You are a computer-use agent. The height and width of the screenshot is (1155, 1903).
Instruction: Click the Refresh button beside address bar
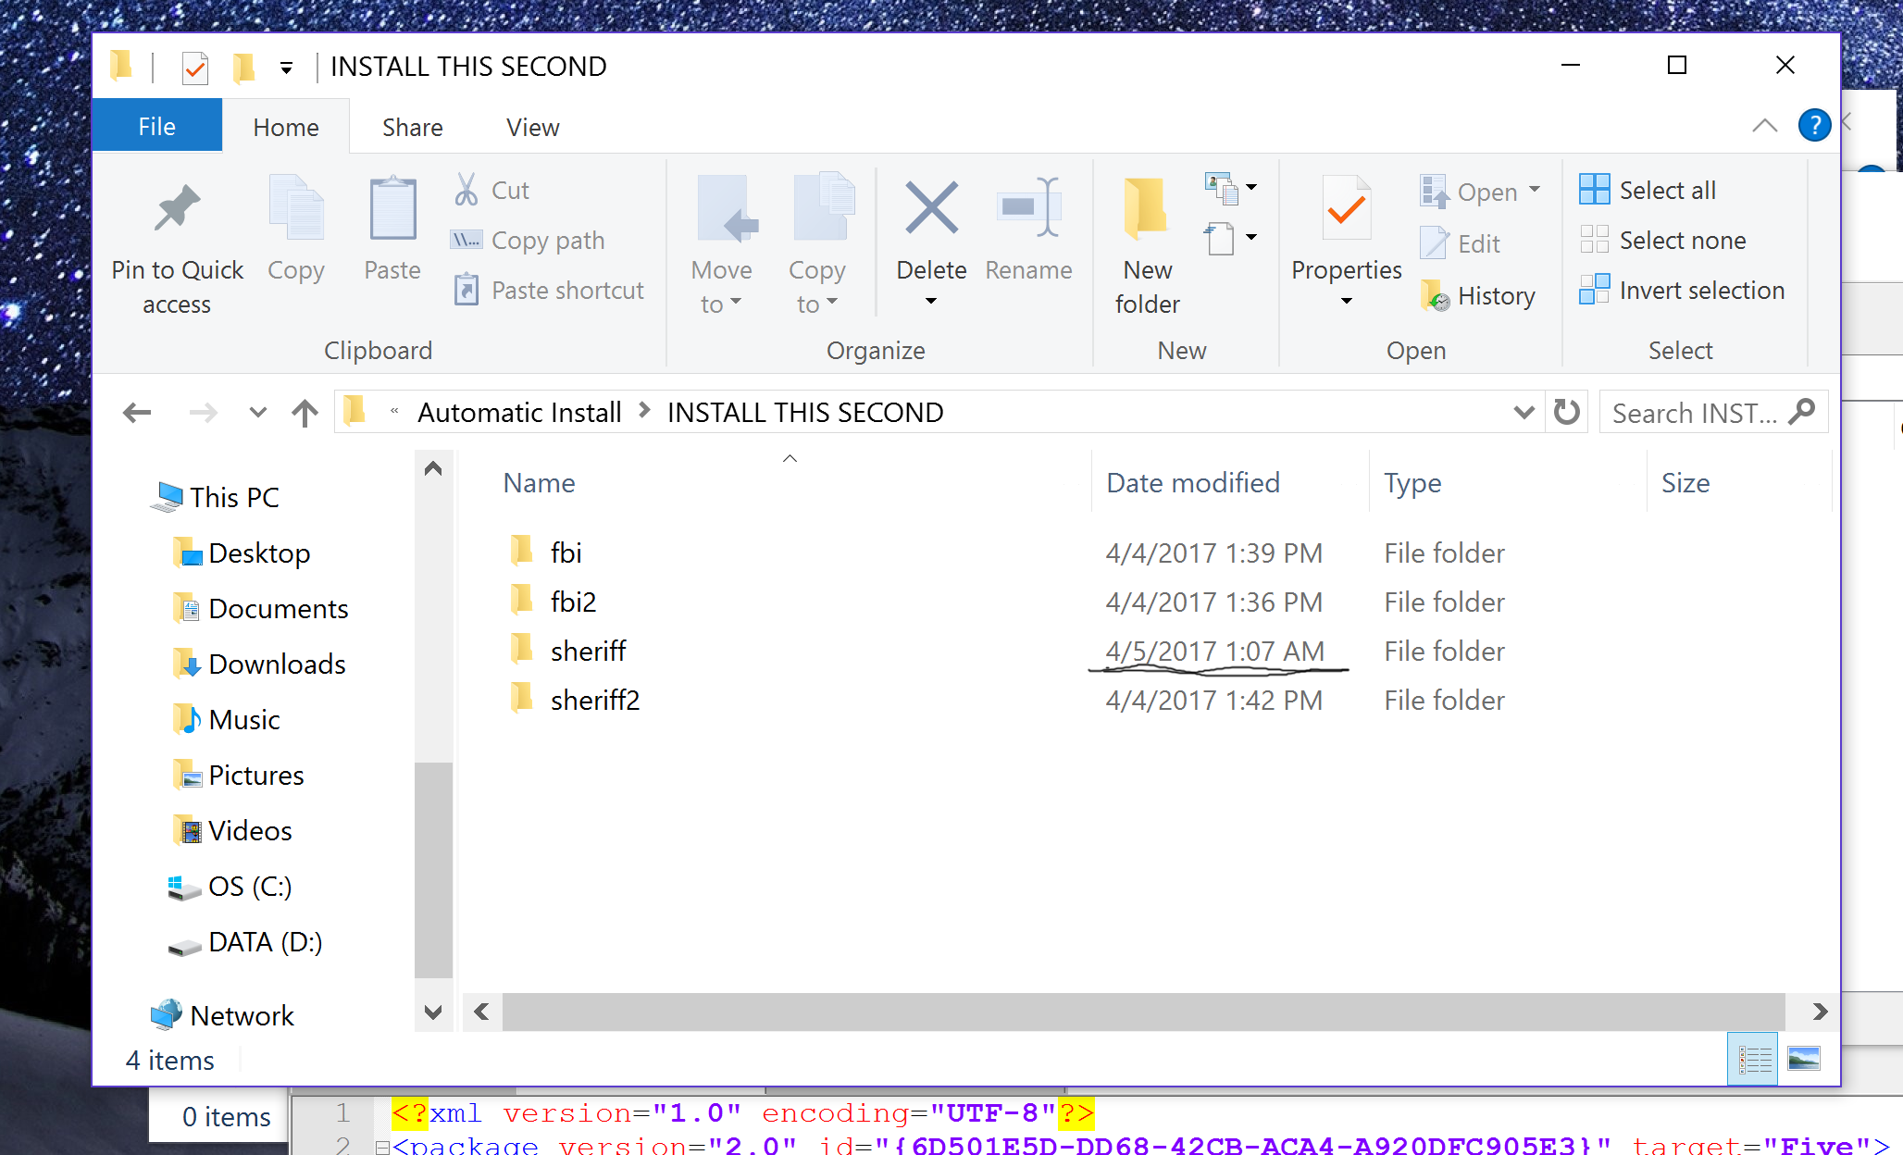click(x=1566, y=412)
